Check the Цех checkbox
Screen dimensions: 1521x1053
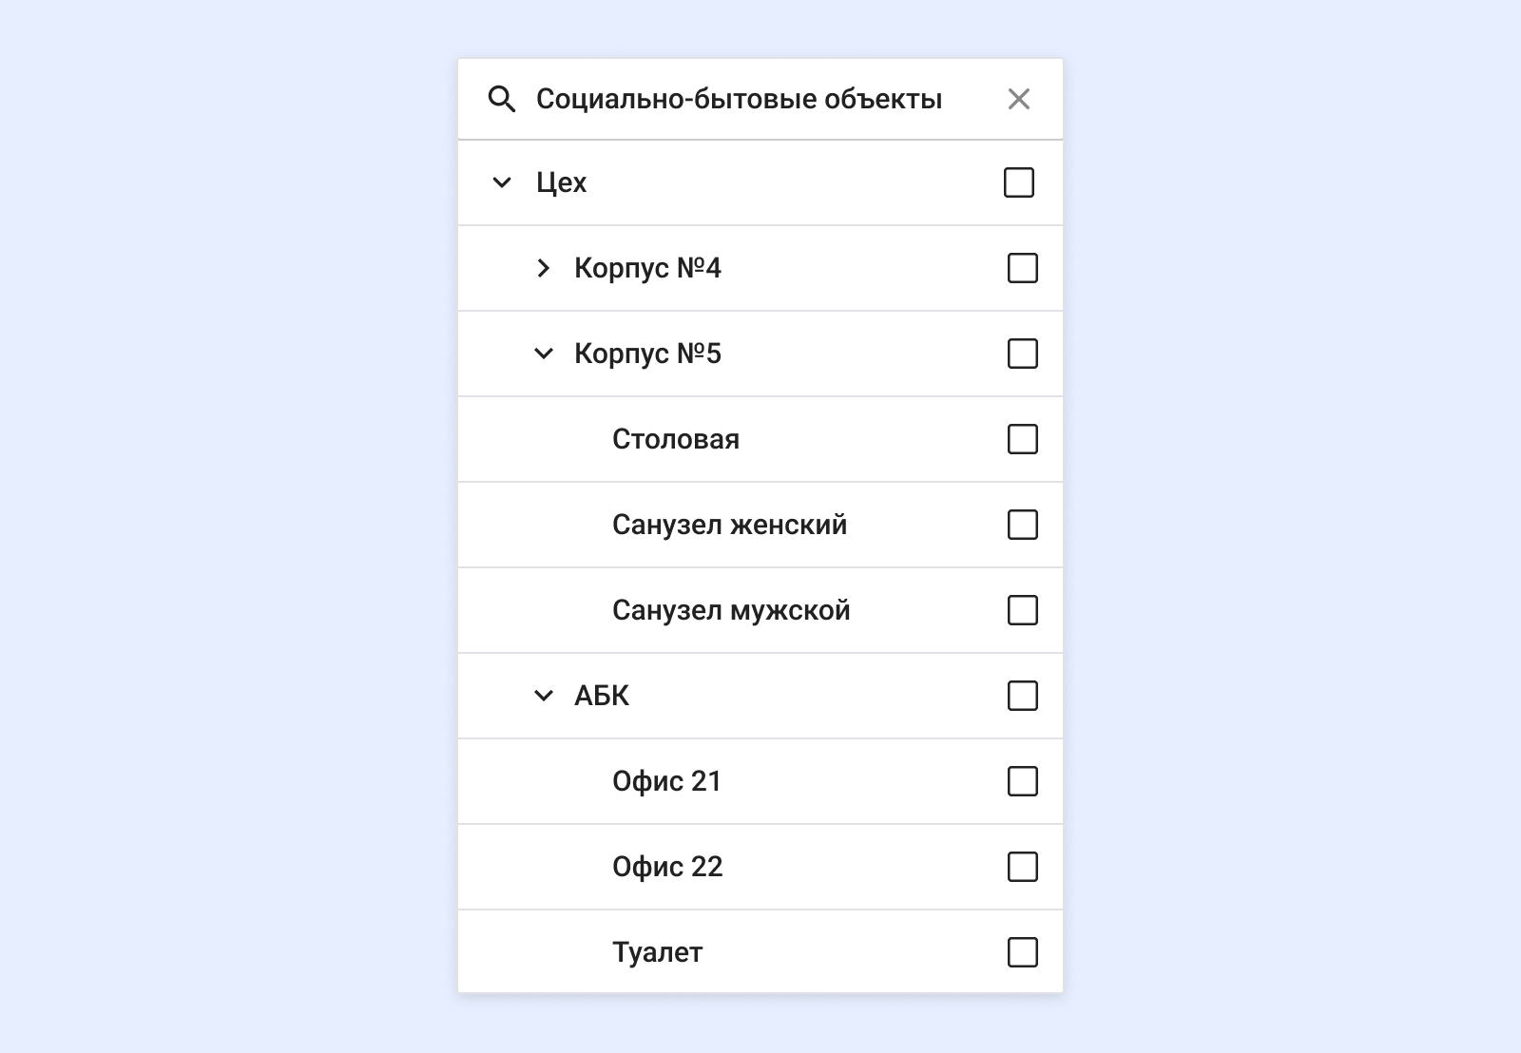[1018, 182]
